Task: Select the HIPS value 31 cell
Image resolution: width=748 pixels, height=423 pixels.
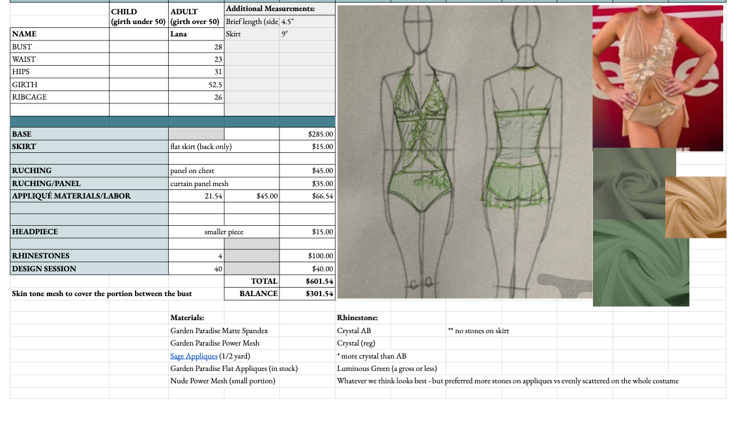Action: (x=196, y=72)
